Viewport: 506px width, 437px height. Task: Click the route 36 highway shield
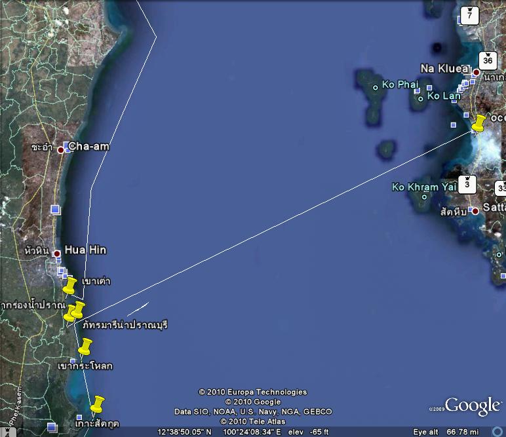tap(486, 60)
